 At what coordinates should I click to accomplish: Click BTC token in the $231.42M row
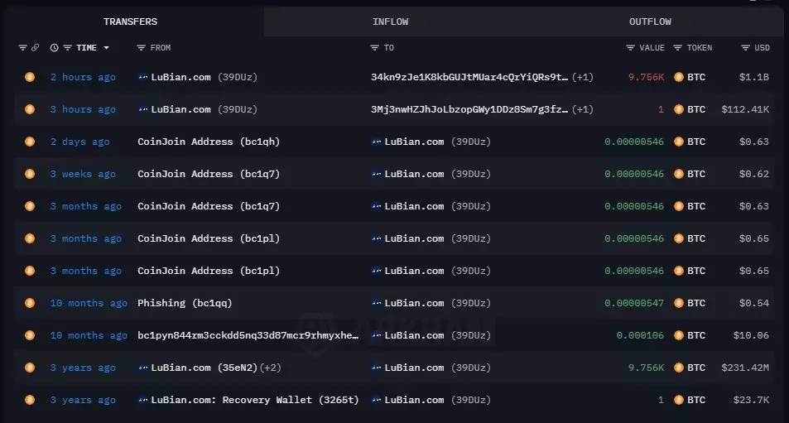[696, 368]
